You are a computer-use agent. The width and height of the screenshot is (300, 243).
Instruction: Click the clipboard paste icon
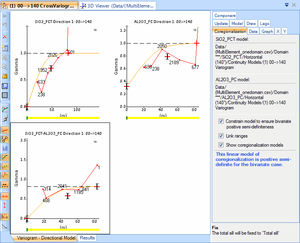pos(5,76)
